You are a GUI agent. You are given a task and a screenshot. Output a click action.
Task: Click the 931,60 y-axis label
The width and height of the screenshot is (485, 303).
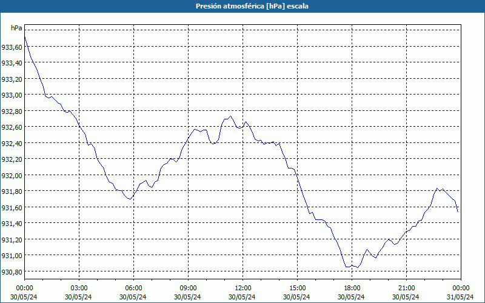coord(12,208)
